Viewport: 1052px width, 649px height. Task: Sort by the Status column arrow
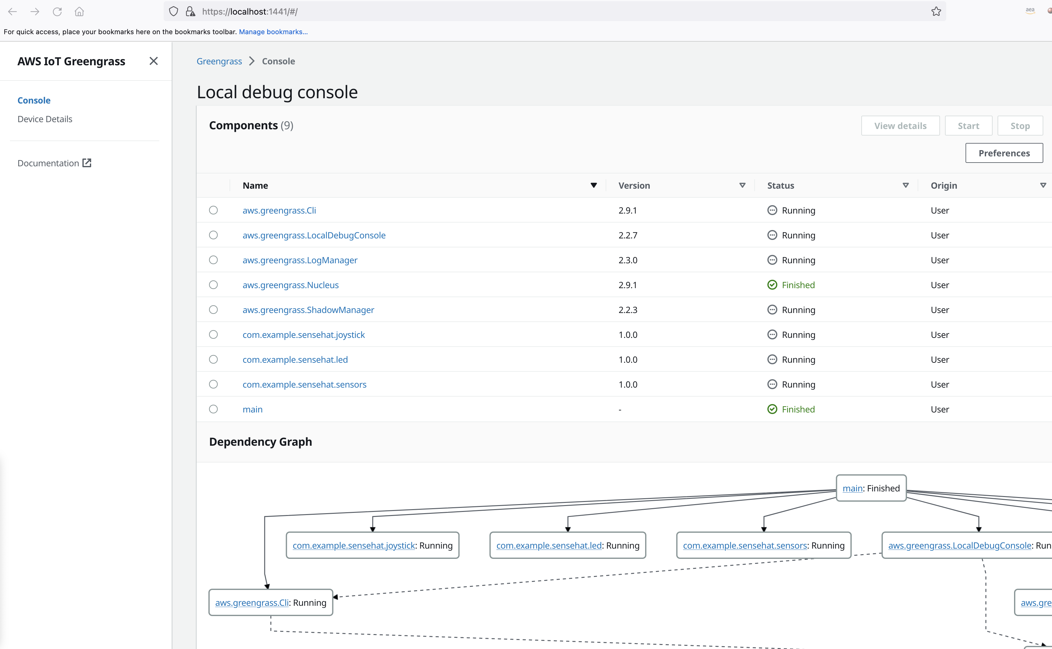[905, 186]
